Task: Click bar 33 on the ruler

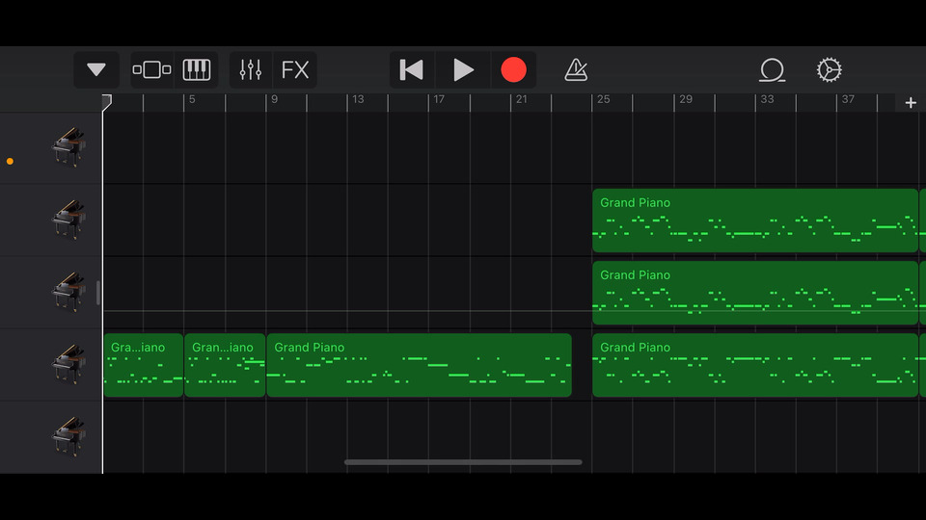Action: pos(767,99)
